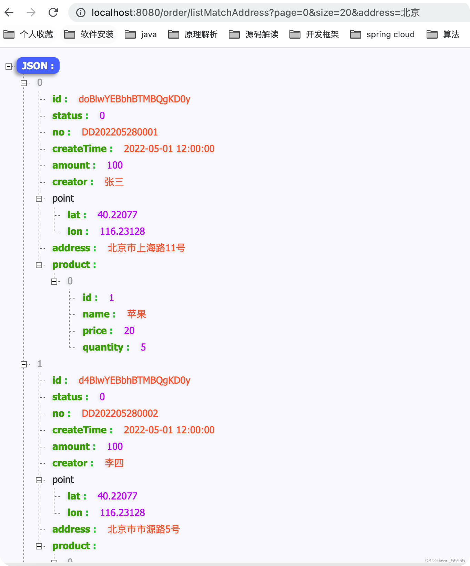Click product name value 苹果

click(x=136, y=314)
